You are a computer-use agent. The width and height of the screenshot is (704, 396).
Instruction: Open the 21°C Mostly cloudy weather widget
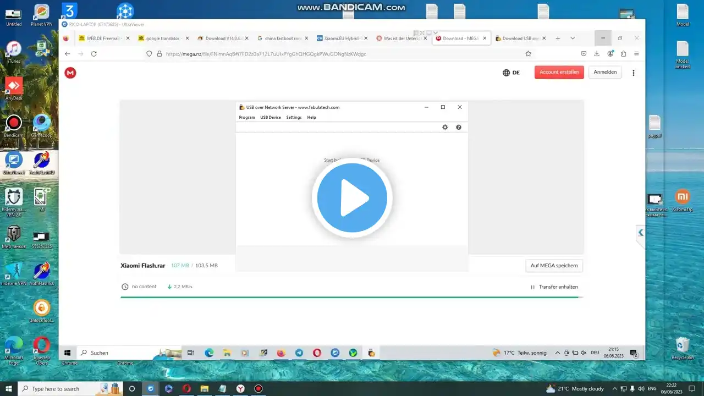click(575, 389)
